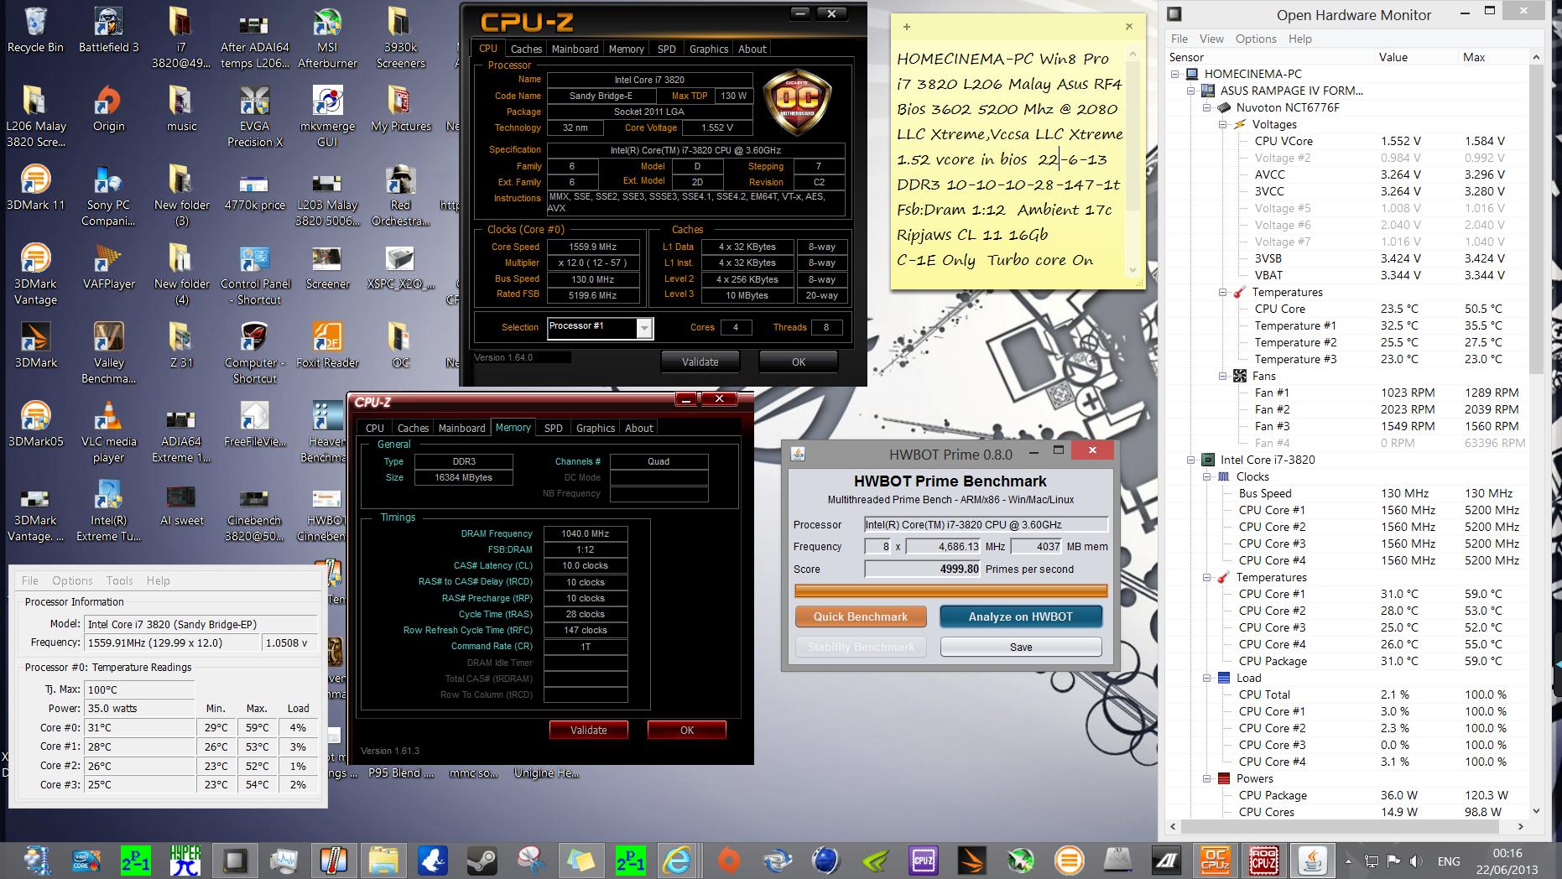Open the Snipping Tool taskbar icon

coord(531,860)
